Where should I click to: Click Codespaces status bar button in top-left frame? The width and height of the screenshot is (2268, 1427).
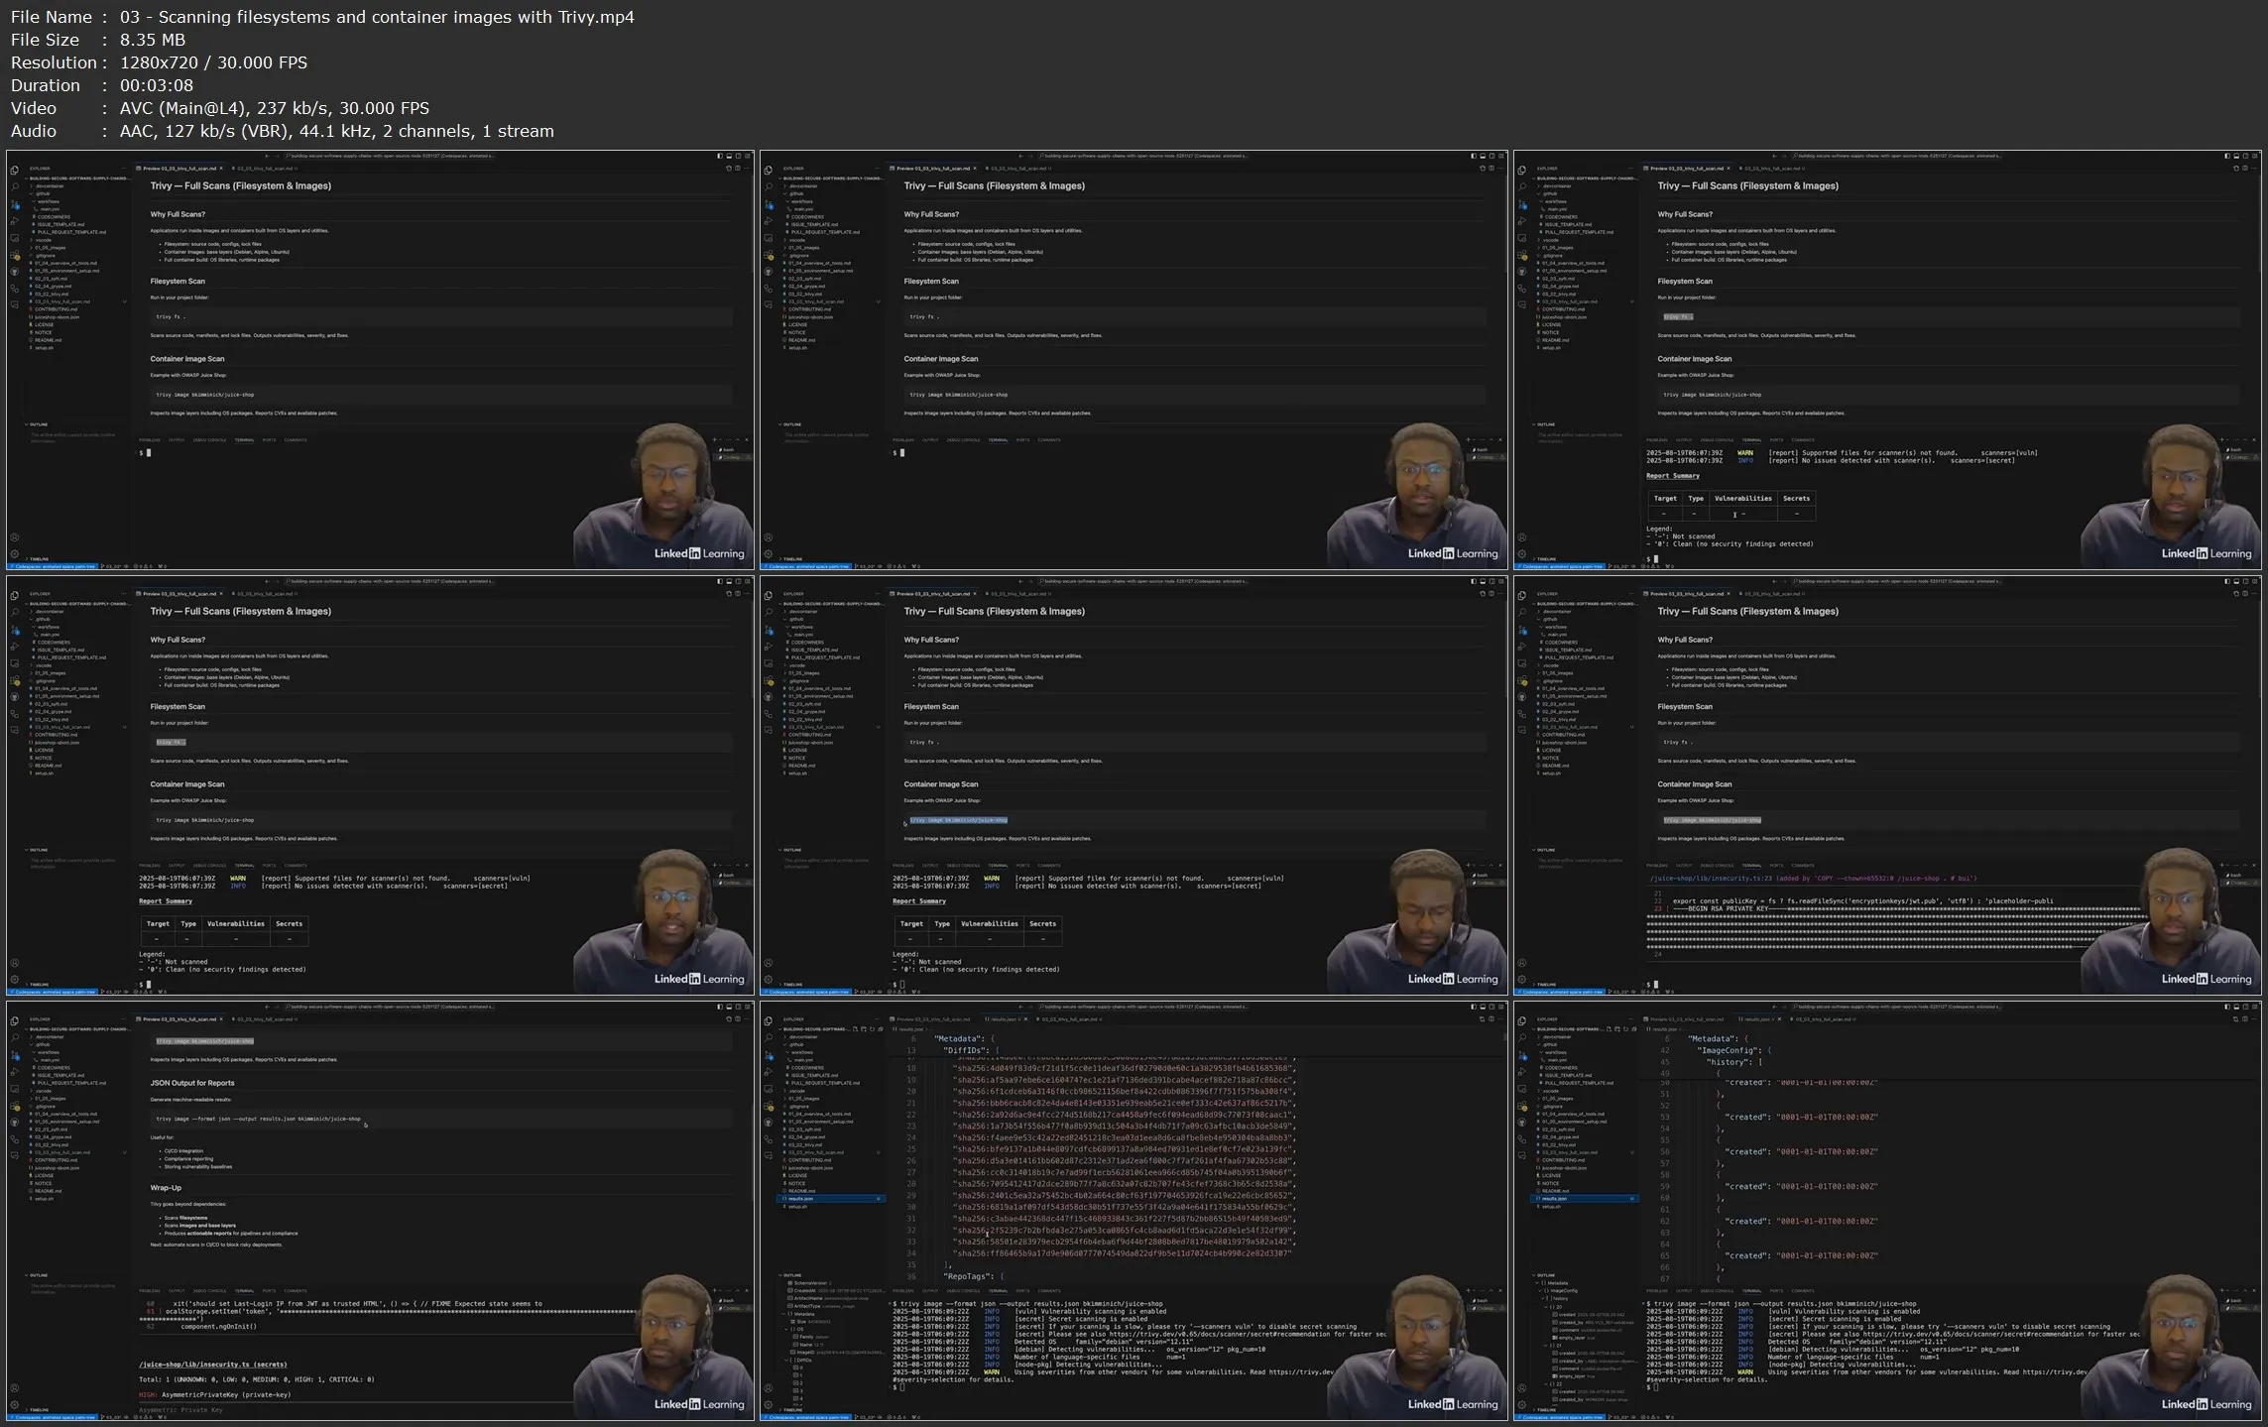[x=53, y=567]
